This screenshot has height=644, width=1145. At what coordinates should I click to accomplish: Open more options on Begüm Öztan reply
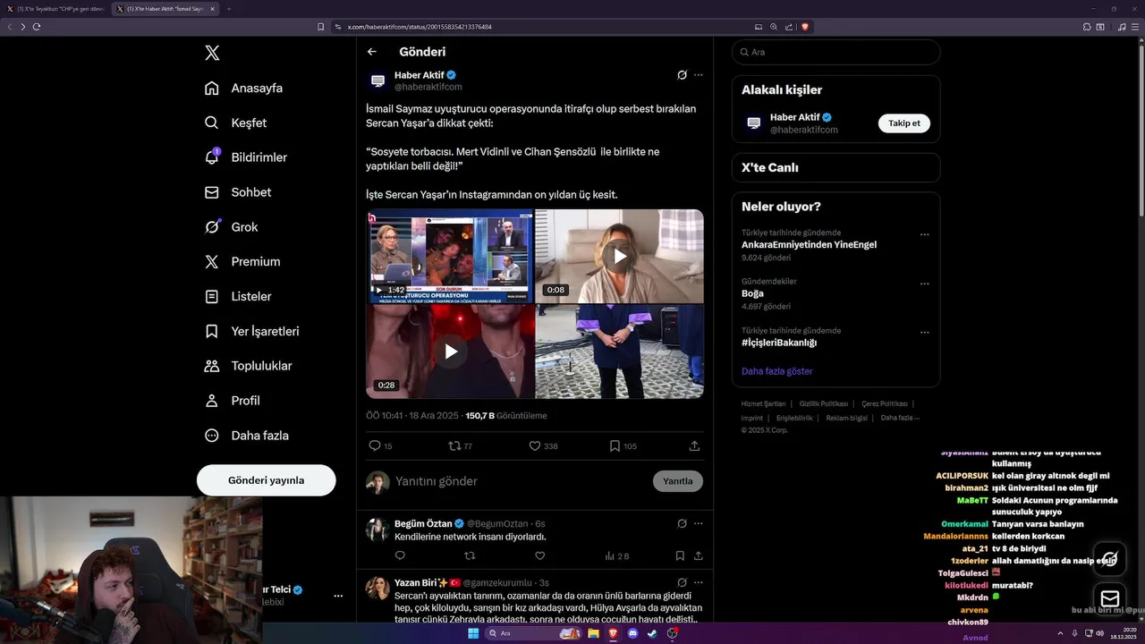click(x=699, y=523)
